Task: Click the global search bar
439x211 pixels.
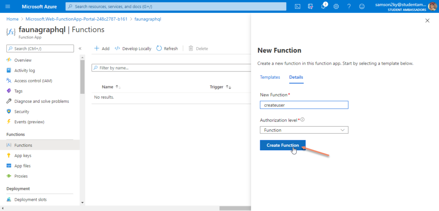Action: pos(176,6)
